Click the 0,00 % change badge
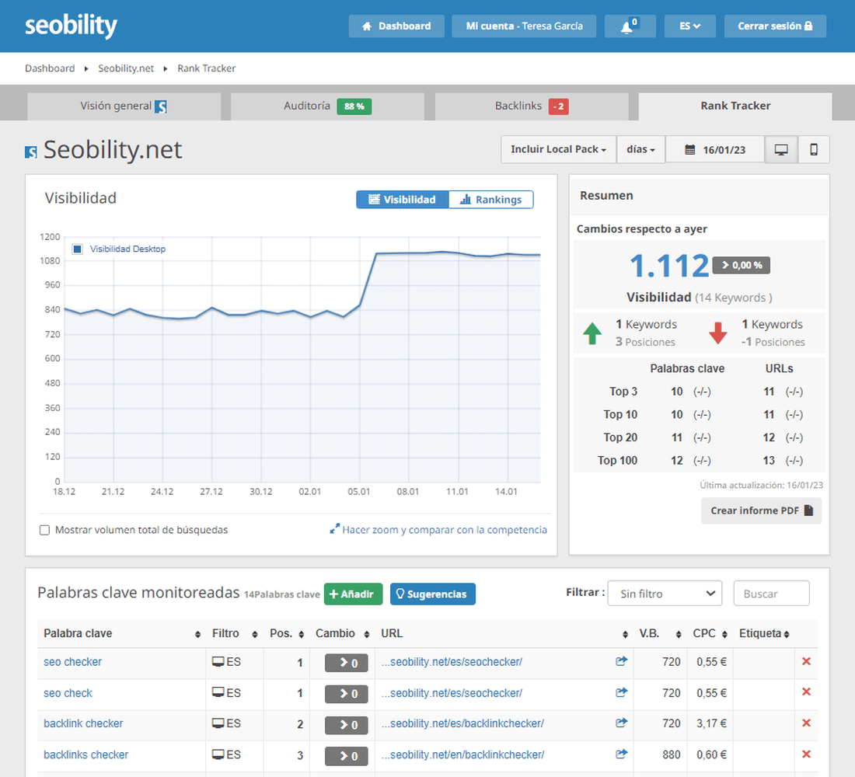The height and width of the screenshot is (777, 855). 741,265
